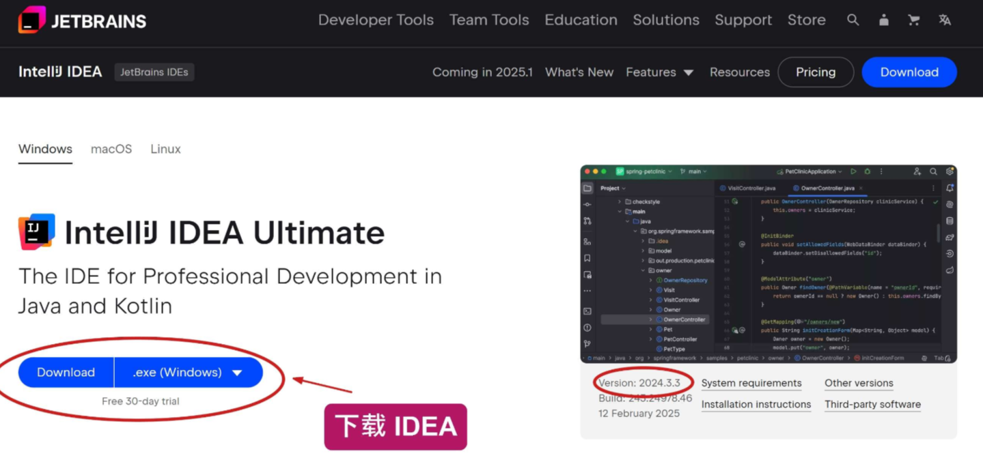Open the Education menu
983x458 pixels.
tap(581, 20)
